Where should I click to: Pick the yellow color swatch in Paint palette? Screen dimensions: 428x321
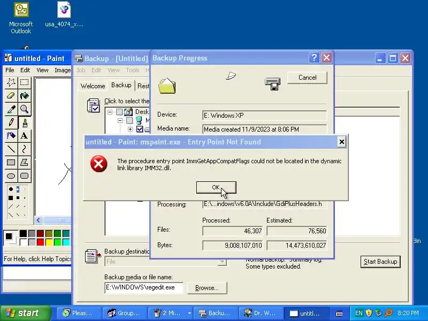pyautogui.click(x=49, y=242)
